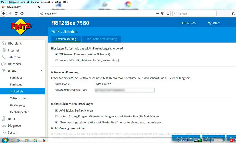Viewport: 236px width, 143px height.
Task: Switch to the WPS-Schnellverbindung tab
Action: pos(102,39)
